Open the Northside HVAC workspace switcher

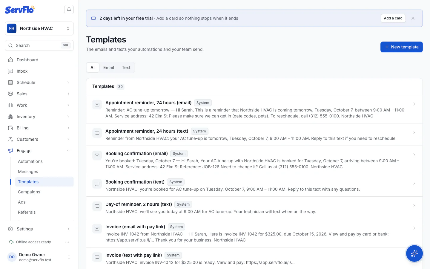[39, 28]
